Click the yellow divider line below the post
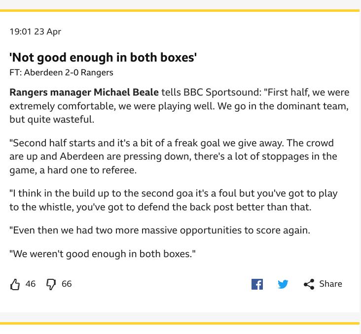This screenshot has width=361, height=334. click(x=180, y=324)
